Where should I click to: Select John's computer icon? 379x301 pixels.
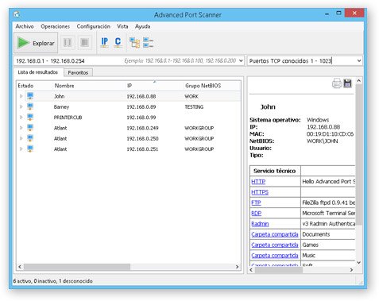pos(30,96)
